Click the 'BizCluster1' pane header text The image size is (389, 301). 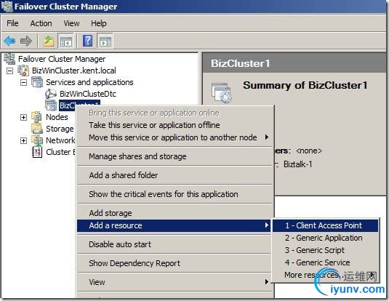point(240,63)
